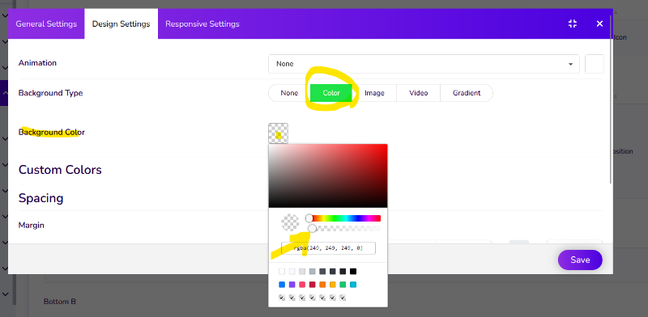
Task: Select the amber yellow preset swatch
Action: [x=333, y=285]
